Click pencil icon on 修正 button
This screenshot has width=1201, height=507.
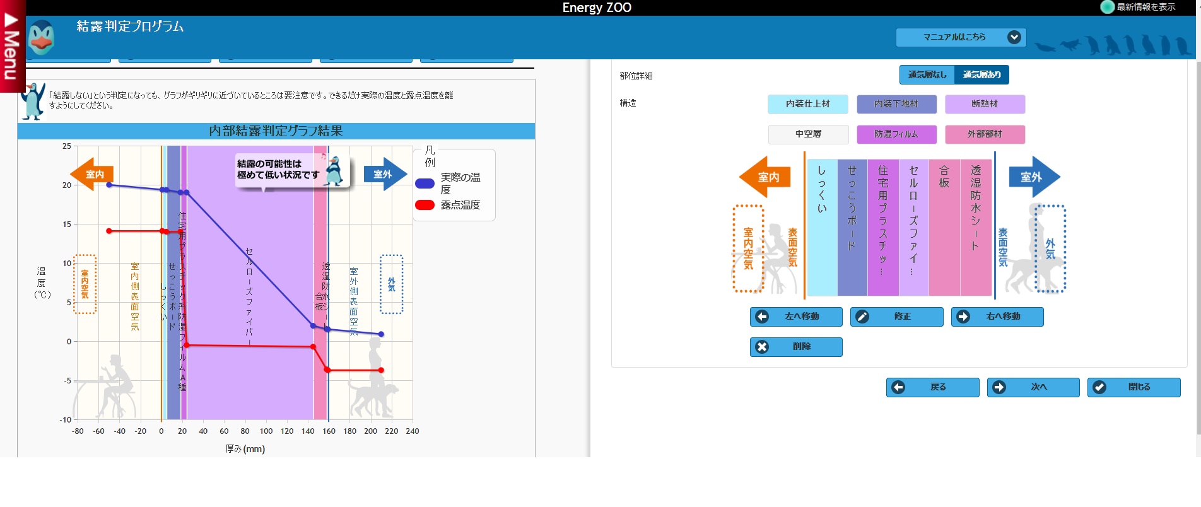pos(862,317)
